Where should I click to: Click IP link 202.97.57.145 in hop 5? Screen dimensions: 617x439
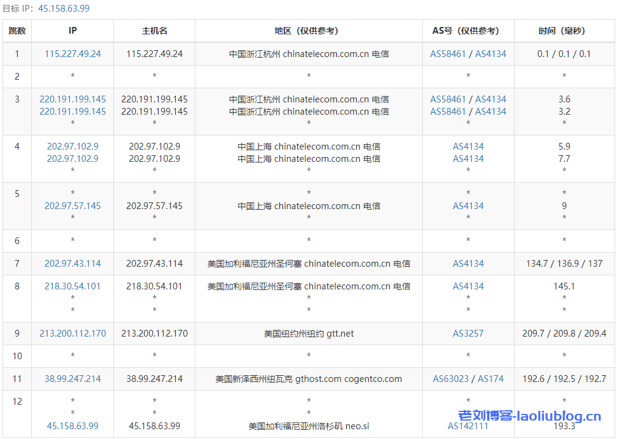(72, 206)
